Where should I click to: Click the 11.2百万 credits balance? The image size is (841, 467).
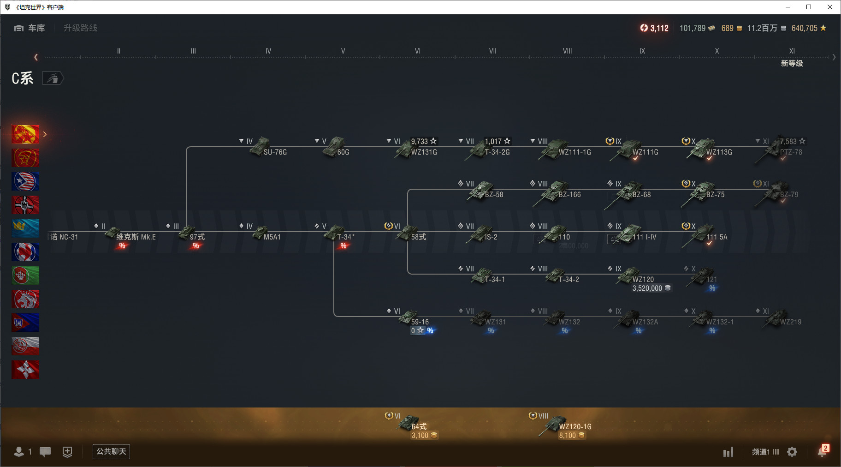(767, 28)
